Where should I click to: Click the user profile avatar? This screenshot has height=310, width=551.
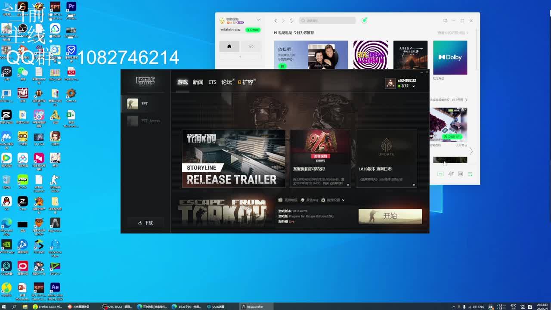(390, 83)
